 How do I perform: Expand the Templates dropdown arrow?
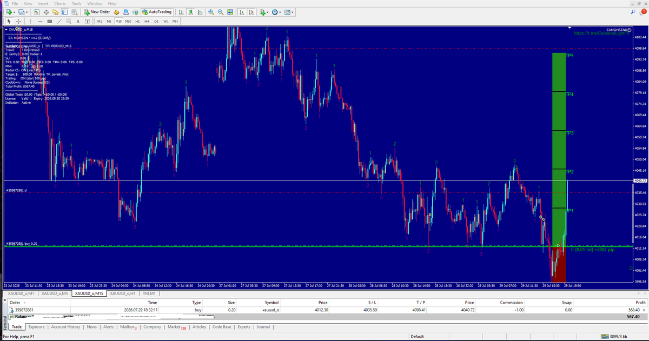coord(293,12)
